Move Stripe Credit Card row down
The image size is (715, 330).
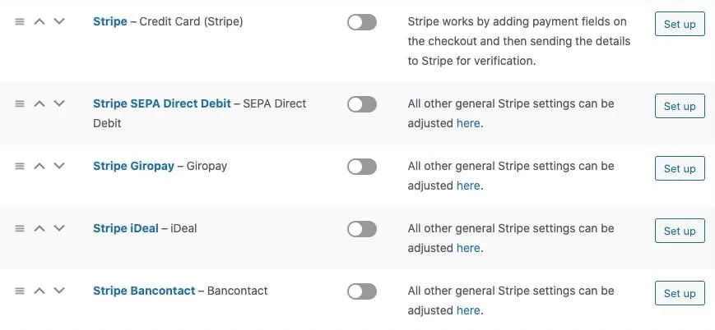(x=58, y=22)
